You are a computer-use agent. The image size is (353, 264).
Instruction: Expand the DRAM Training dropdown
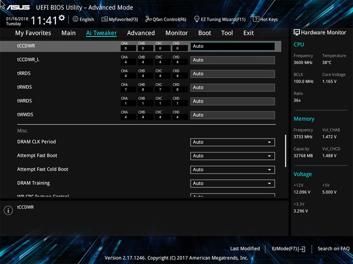pos(232,183)
